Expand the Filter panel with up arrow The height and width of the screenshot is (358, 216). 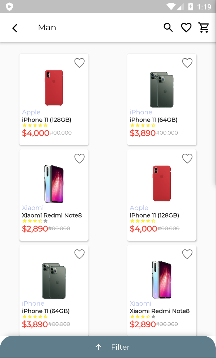point(98,347)
